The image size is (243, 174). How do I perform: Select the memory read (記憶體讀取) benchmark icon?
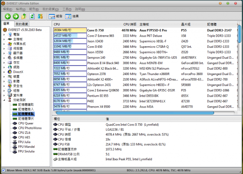pos(15,105)
